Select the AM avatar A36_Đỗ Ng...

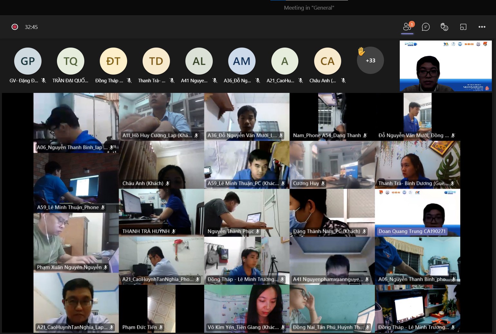click(242, 61)
